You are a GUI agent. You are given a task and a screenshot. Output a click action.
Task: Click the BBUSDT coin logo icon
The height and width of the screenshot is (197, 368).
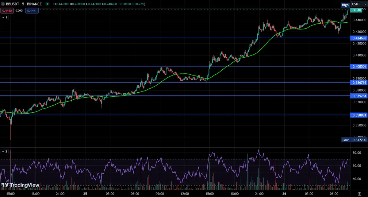(3, 4)
